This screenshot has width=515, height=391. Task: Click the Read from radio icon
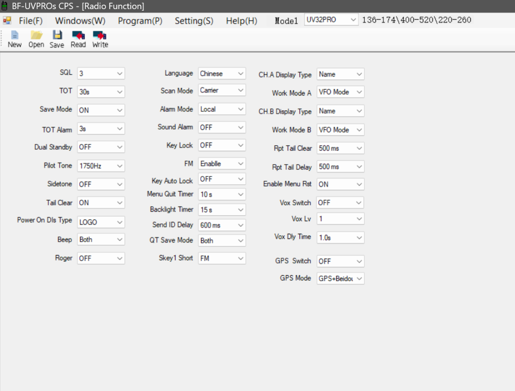tap(78, 36)
